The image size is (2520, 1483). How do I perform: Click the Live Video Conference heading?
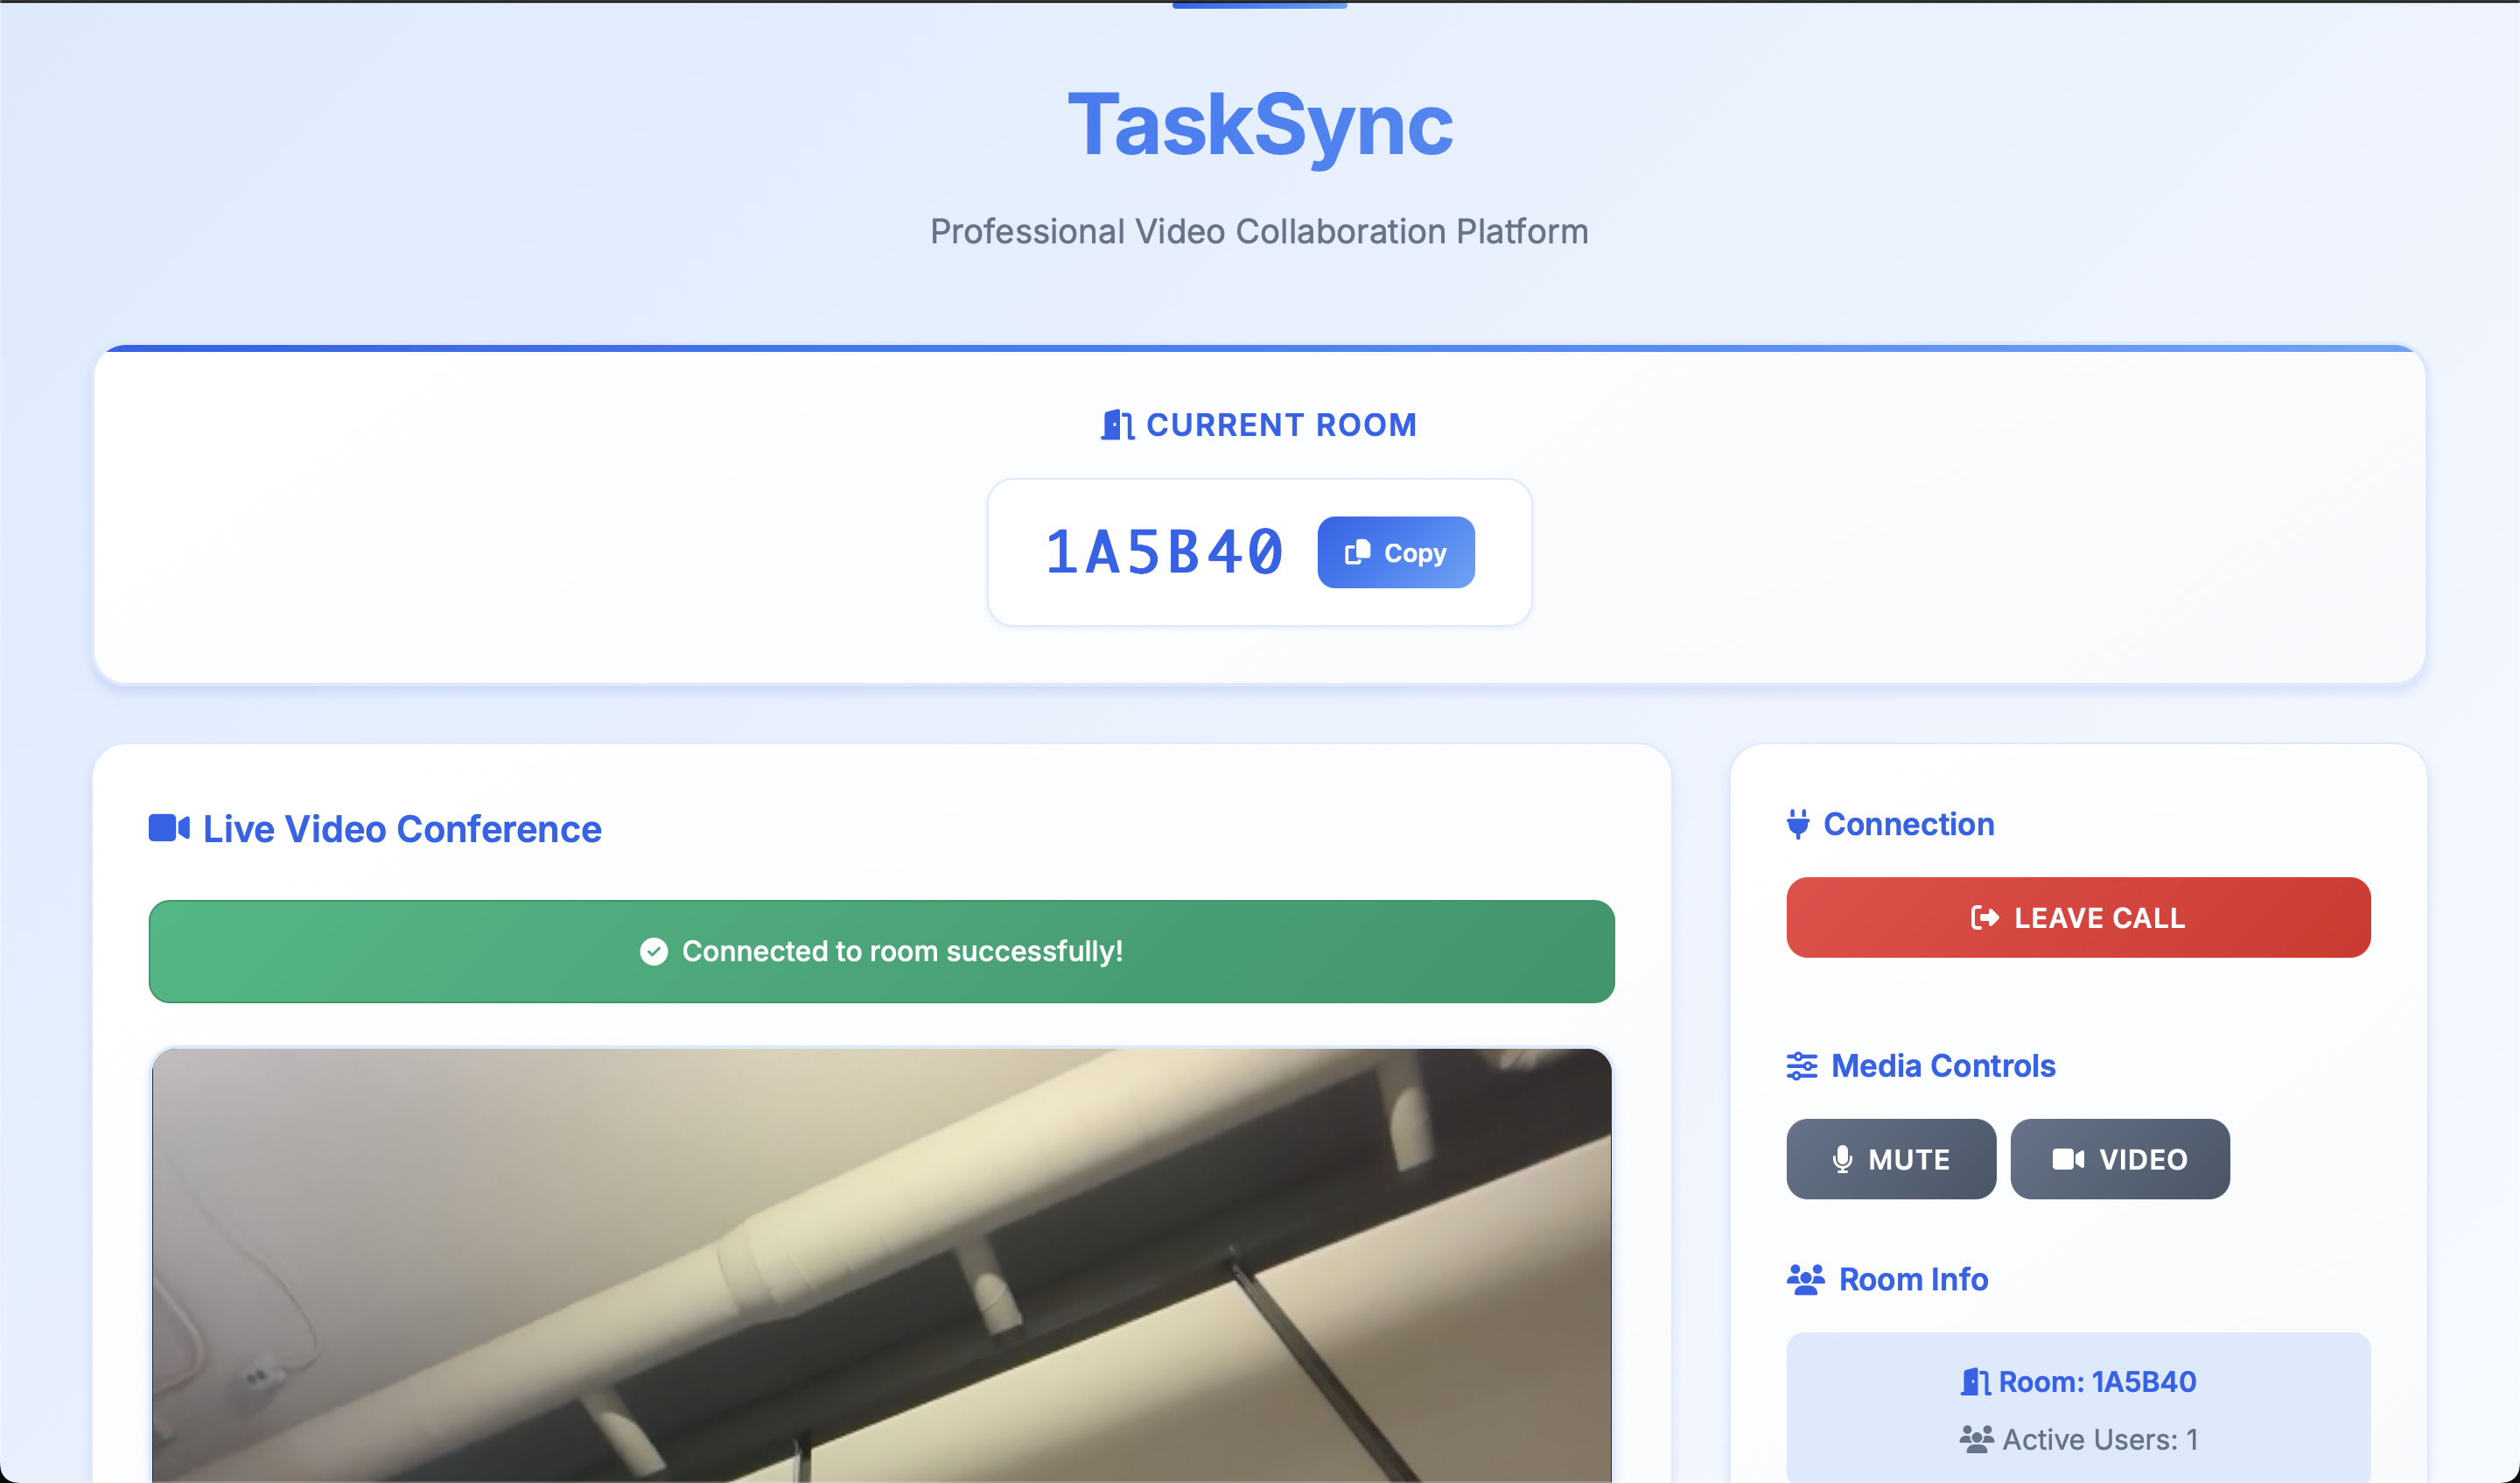[x=402, y=828]
